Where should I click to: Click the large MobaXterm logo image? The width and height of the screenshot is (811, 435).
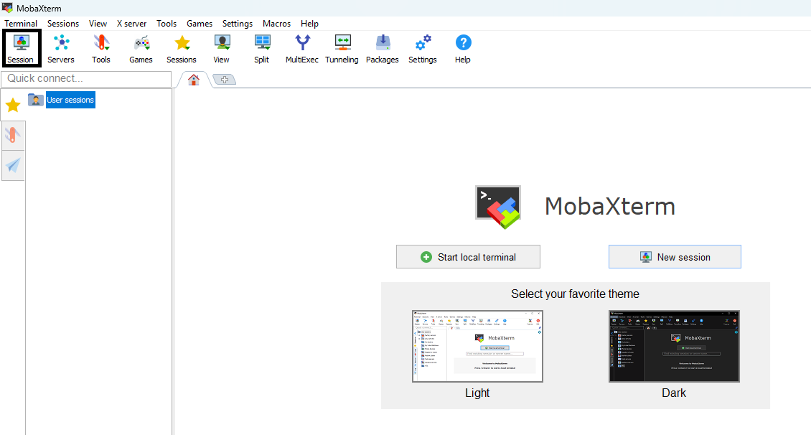498,207
